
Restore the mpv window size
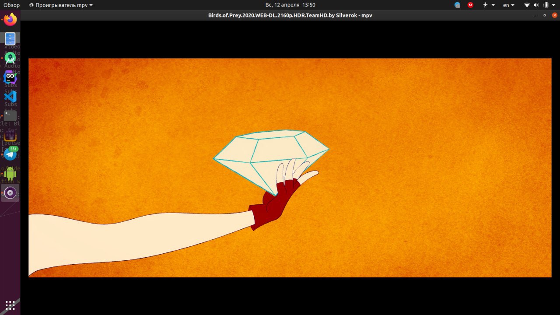click(x=545, y=15)
